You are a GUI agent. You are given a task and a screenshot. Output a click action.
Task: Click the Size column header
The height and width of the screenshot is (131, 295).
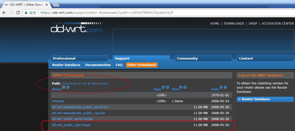click(x=175, y=89)
